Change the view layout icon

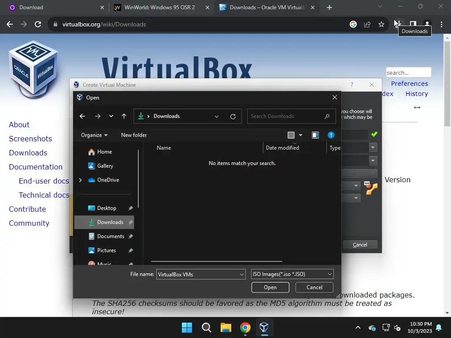[x=291, y=135]
